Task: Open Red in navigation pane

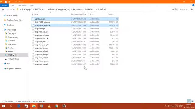Action: click(x=8, y=64)
